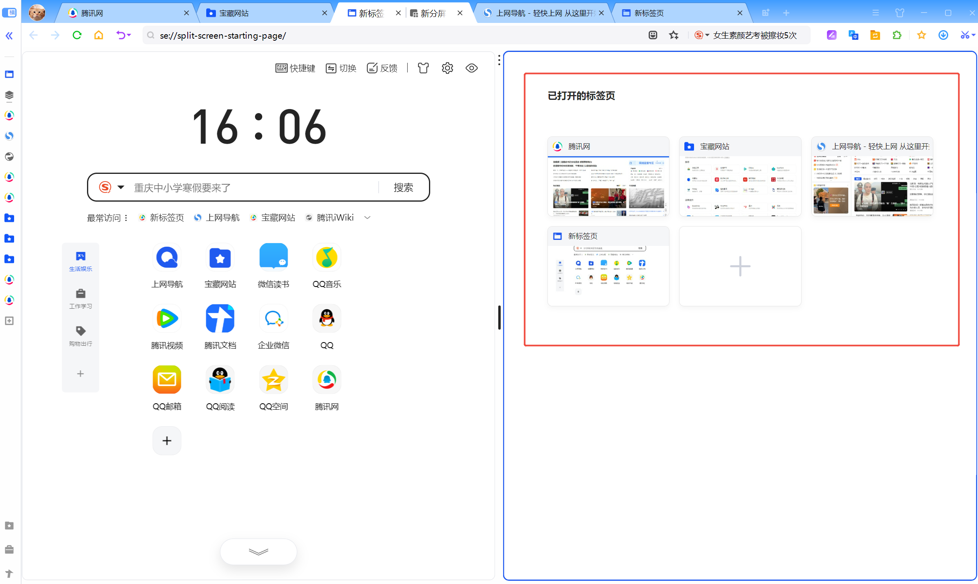Click the download icon in toolbar

943,35
